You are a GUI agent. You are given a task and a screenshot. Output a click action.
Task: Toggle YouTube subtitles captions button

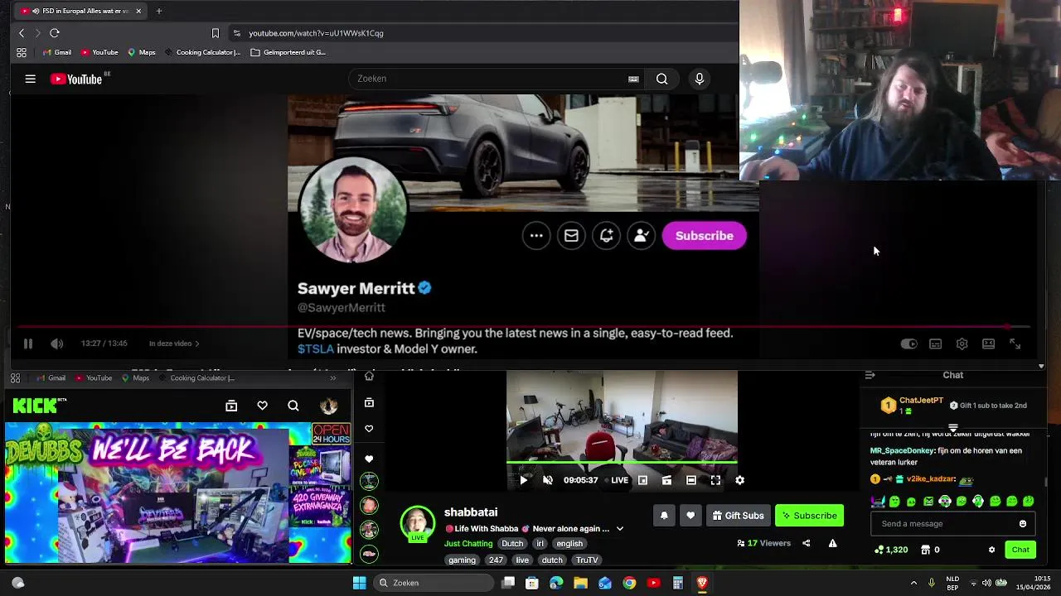pos(935,344)
